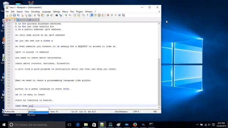The image size is (228, 128).
Task: Close the new 3 tab via its X
Action: pyautogui.click(x=37, y=20)
